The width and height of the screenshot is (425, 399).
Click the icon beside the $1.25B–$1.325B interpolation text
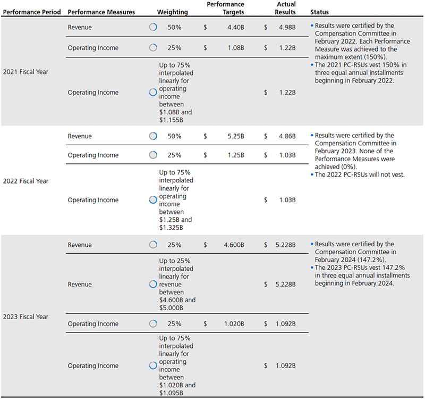[153, 200]
